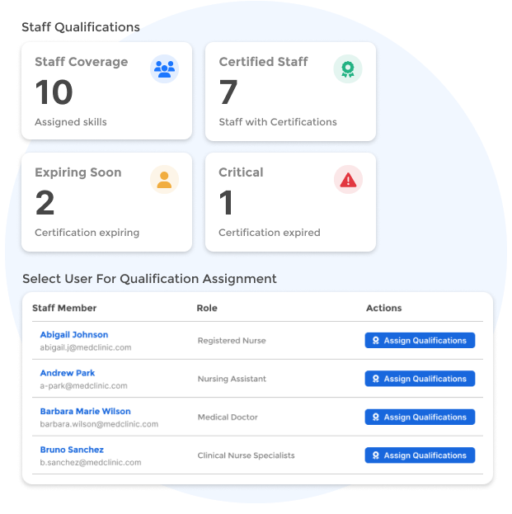Click email abigail.j@medclinic.com
512x514 pixels.
tap(86, 347)
